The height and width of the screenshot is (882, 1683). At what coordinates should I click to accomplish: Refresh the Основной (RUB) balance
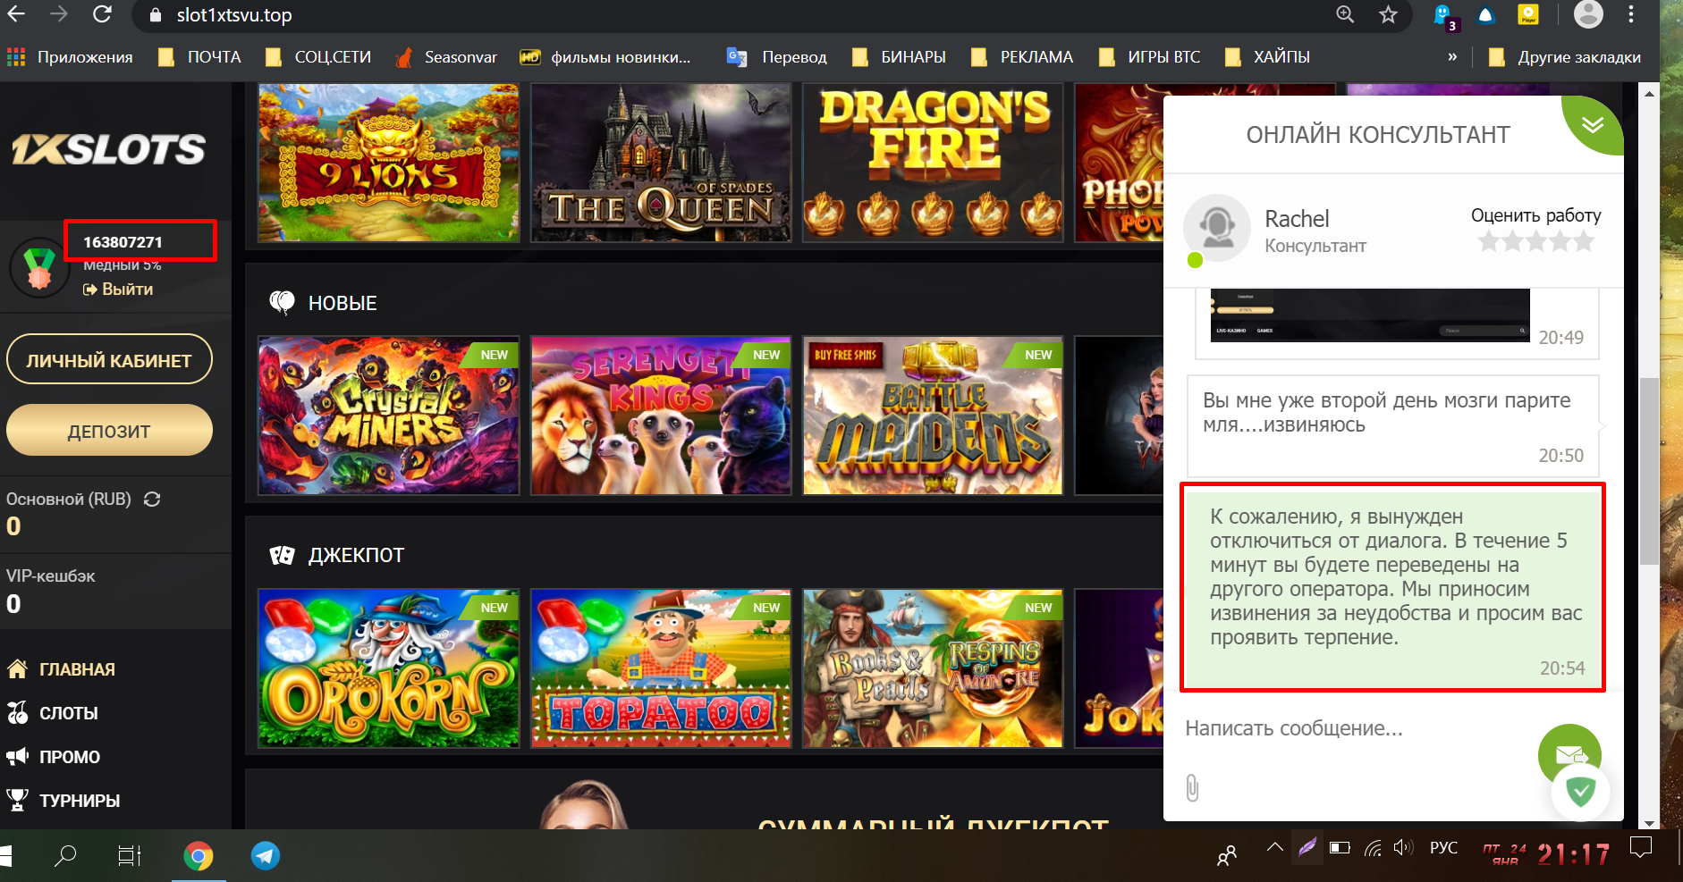pyautogui.click(x=152, y=500)
